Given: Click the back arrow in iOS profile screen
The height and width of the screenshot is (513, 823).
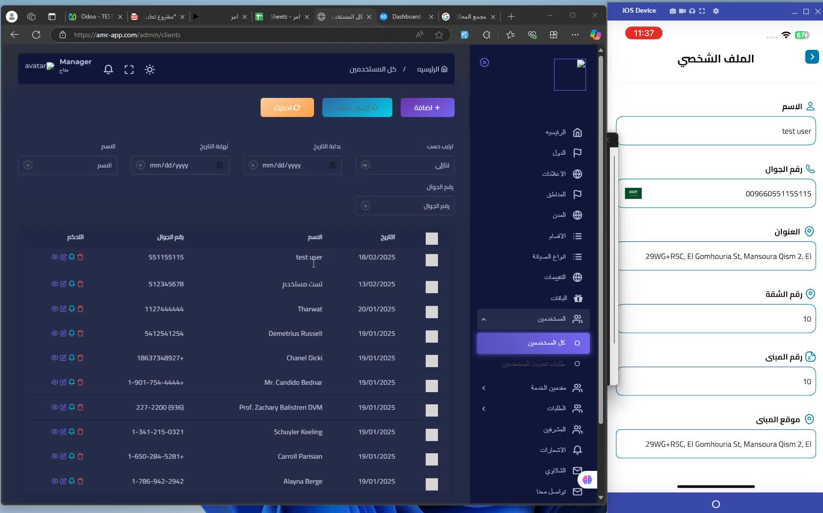Looking at the screenshot, I should [811, 57].
